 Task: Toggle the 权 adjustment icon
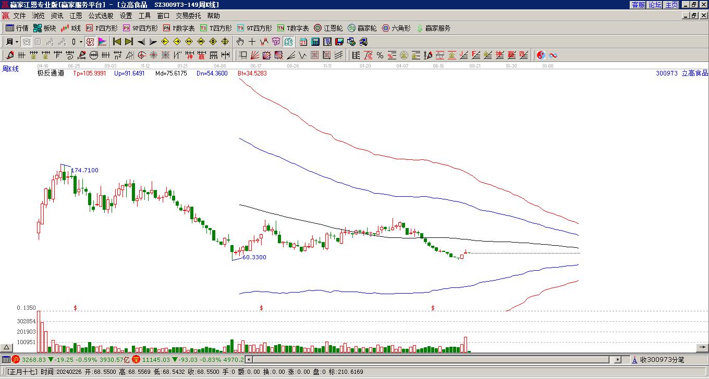(90, 42)
